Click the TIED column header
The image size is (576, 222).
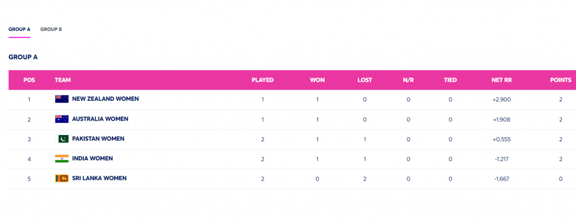[451, 80]
